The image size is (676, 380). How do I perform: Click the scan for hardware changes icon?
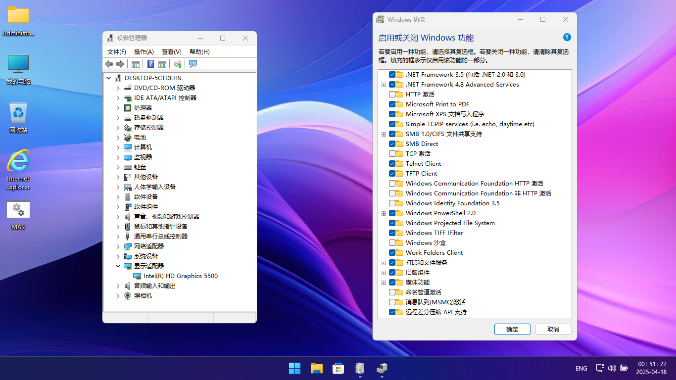[193, 64]
